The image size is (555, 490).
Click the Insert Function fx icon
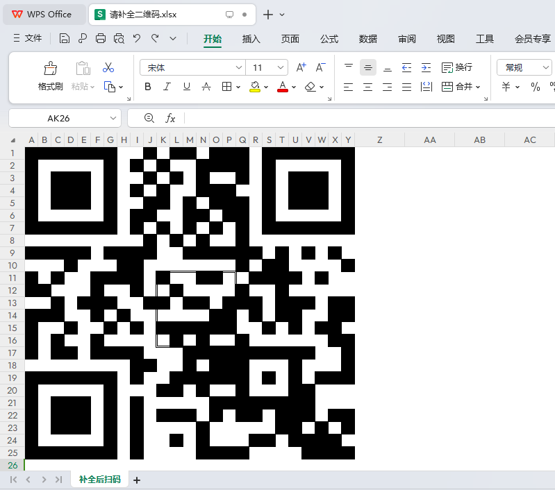coord(170,118)
